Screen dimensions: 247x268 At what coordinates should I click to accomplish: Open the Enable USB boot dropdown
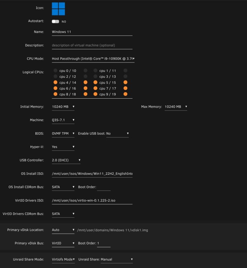pos(118,134)
